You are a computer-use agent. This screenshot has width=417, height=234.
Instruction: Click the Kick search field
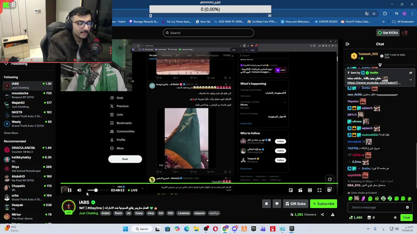click(x=208, y=33)
